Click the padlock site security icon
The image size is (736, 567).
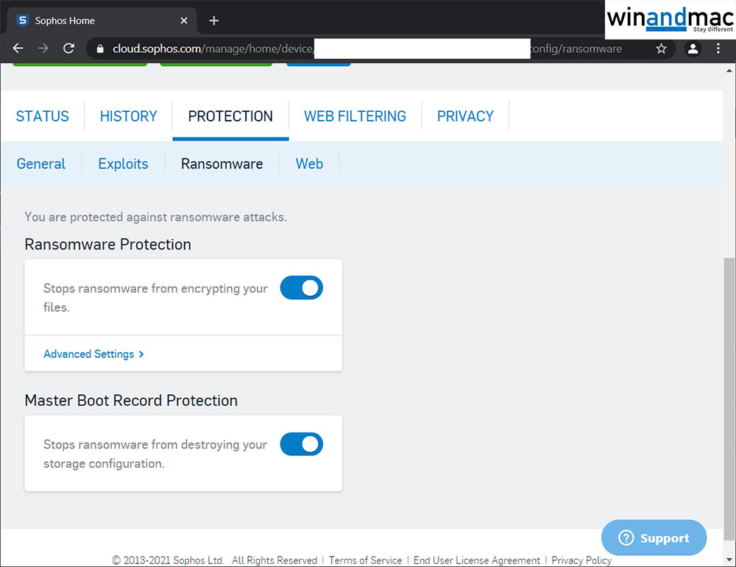(x=100, y=49)
